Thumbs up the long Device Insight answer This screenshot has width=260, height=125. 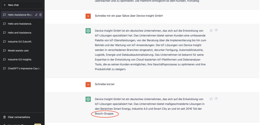(x=211, y=30)
